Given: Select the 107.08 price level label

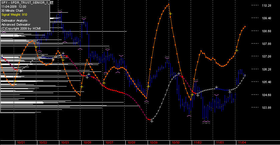Looking at the screenshot, I should click(x=267, y=57).
